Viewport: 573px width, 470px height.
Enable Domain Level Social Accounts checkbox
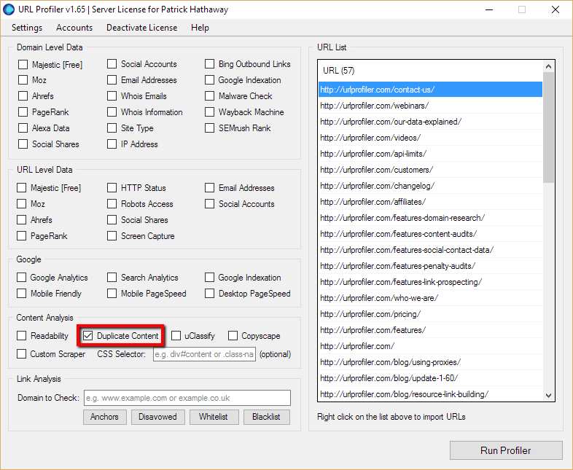112,64
